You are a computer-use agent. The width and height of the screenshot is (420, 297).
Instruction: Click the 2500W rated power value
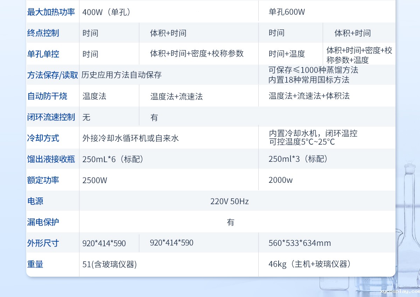(95, 180)
